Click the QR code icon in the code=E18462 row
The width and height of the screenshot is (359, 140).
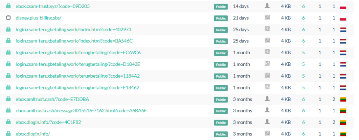coord(267,87)
